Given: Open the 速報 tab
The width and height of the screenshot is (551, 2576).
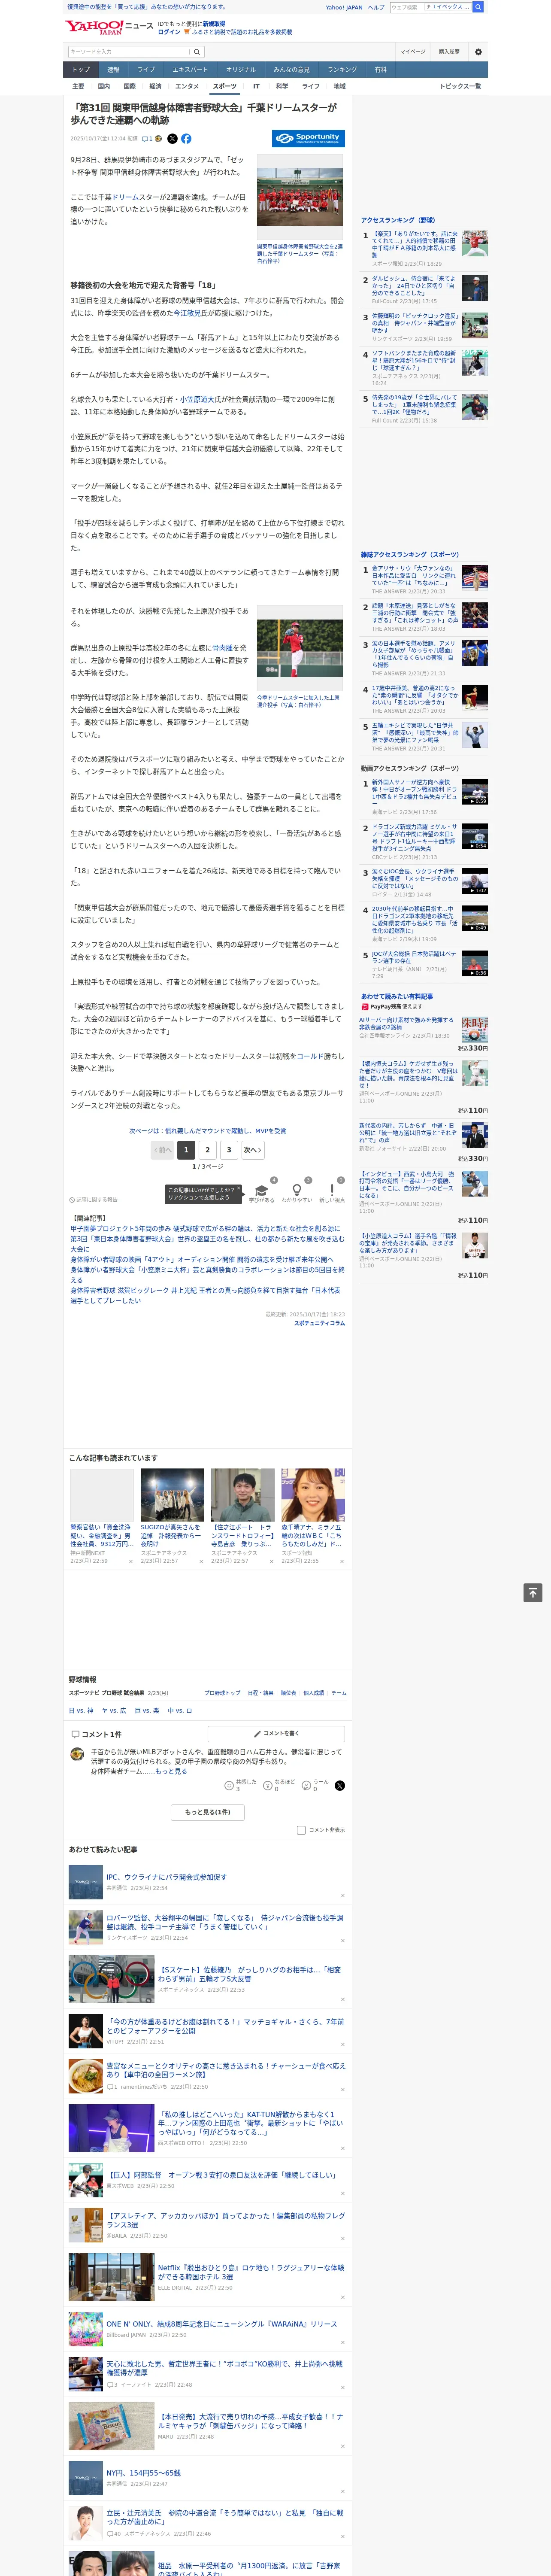Looking at the screenshot, I should tap(113, 70).
